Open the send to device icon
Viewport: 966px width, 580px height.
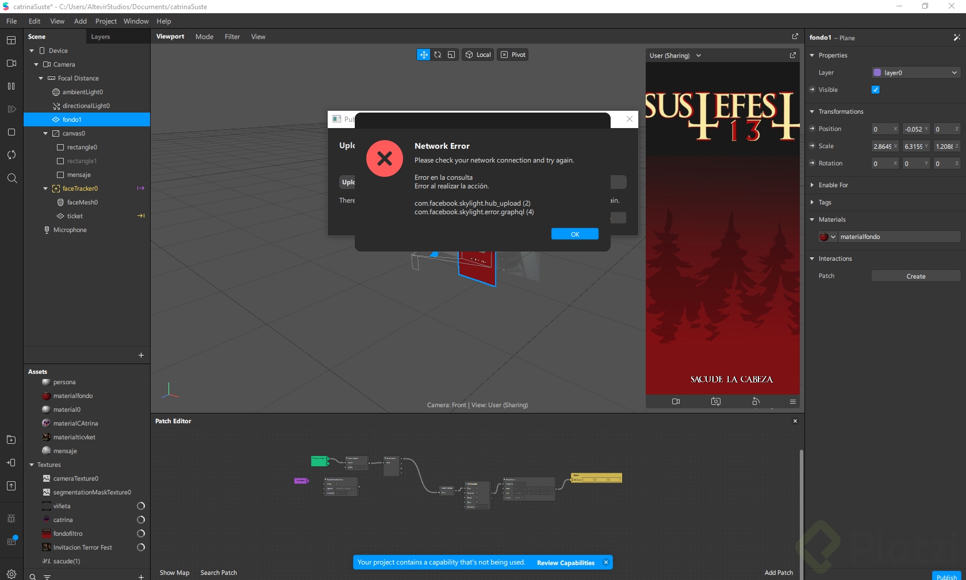(x=11, y=463)
